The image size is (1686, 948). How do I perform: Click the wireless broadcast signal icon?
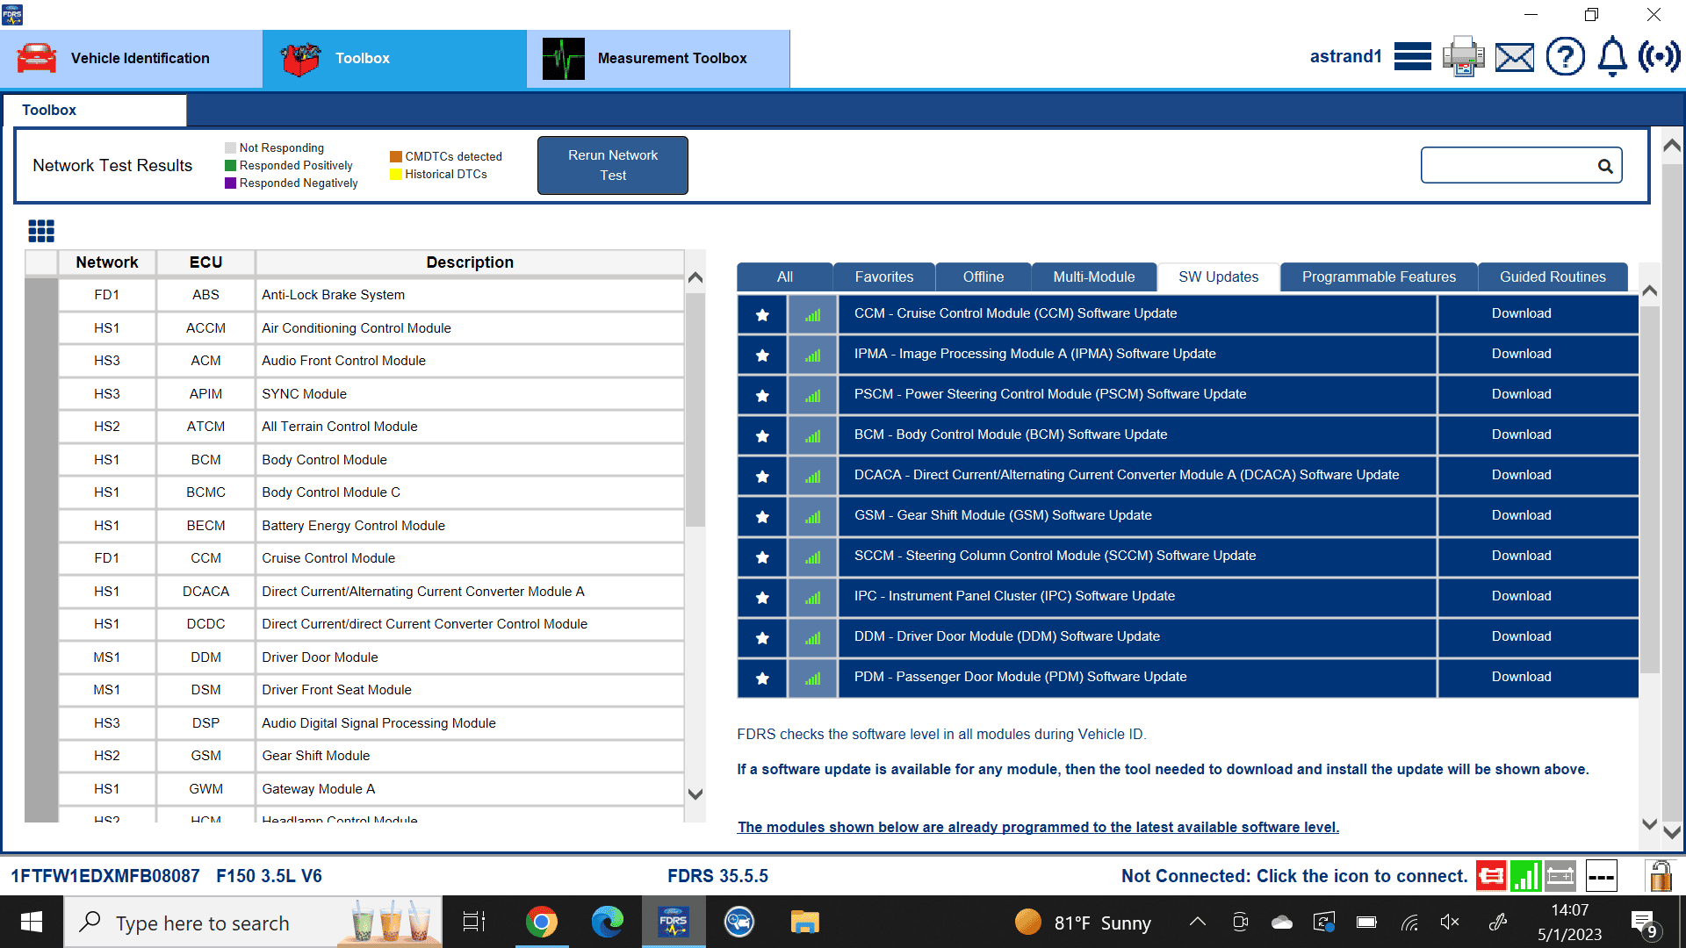coord(1659,57)
